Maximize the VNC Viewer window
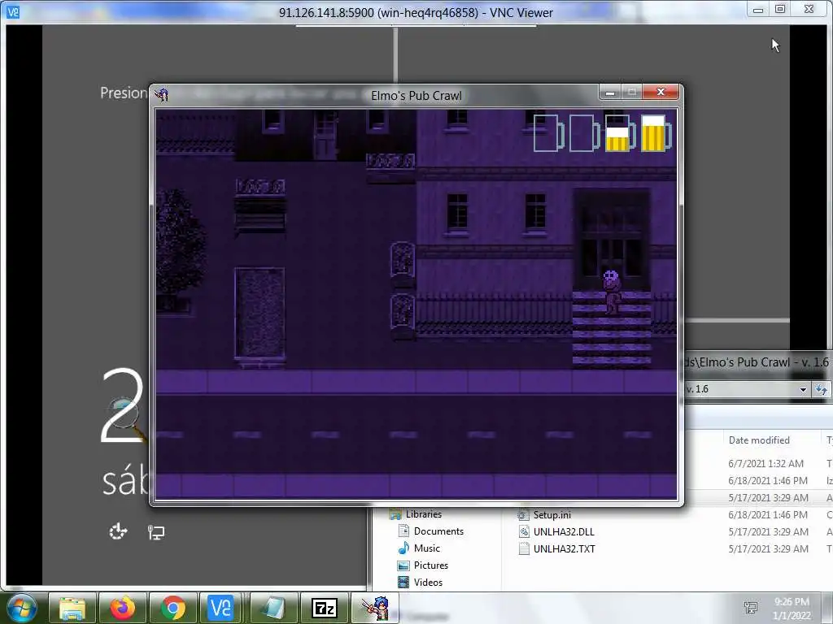Viewport: 833px width, 624px height. (780, 9)
